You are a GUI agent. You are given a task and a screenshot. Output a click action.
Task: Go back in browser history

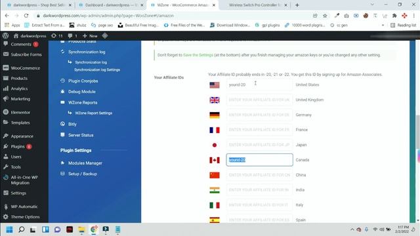(7, 16)
